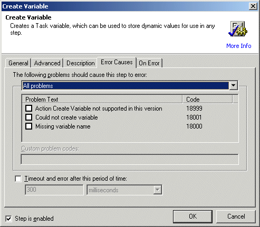Click the Create Variable checklist gear icon
Screen dimensions: 260x227
point(238,29)
